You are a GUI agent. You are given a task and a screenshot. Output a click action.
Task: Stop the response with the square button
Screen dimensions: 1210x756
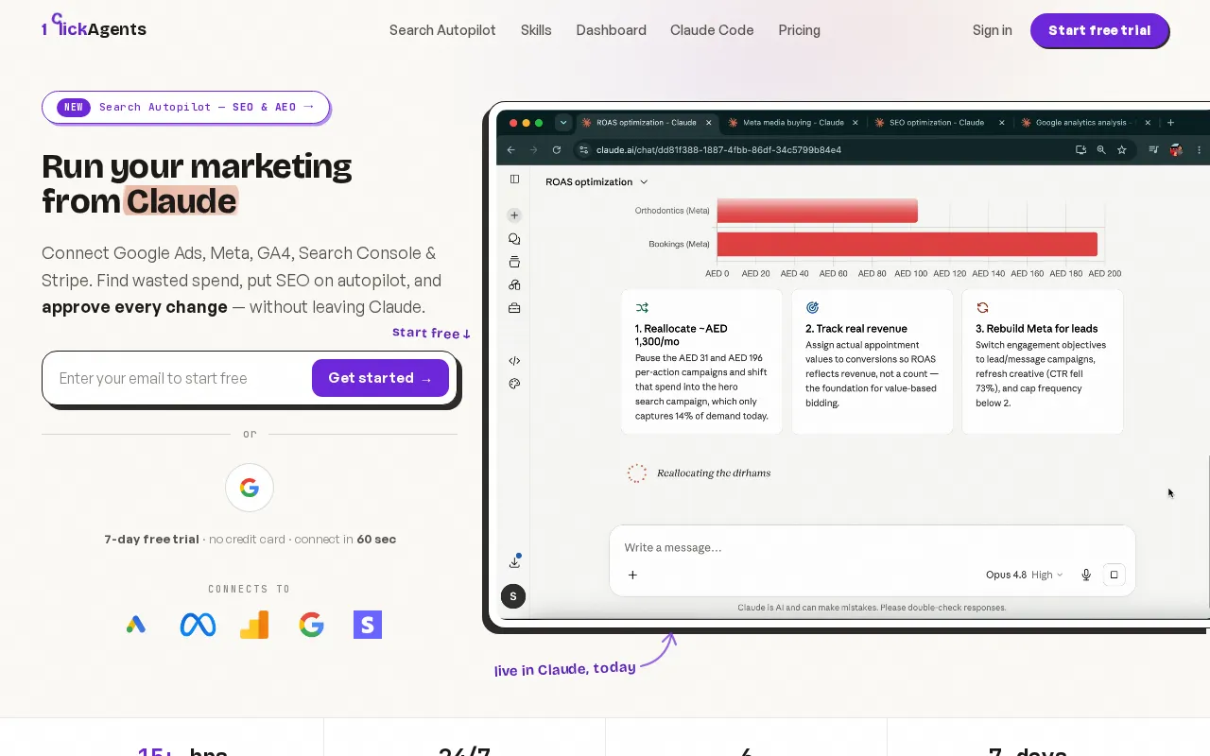click(1114, 575)
